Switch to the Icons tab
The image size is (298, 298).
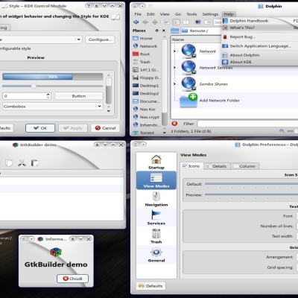click(x=191, y=166)
